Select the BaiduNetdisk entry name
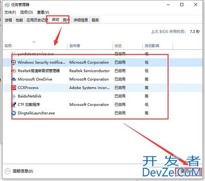The image size is (205, 181). coord(29,96)
